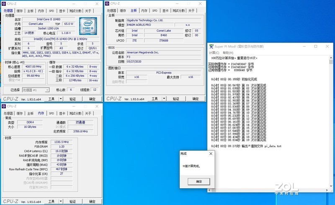Open the 显卡 tab in the mainboard CPU-Z window
The image size is (335, 205).
point(165,11)
